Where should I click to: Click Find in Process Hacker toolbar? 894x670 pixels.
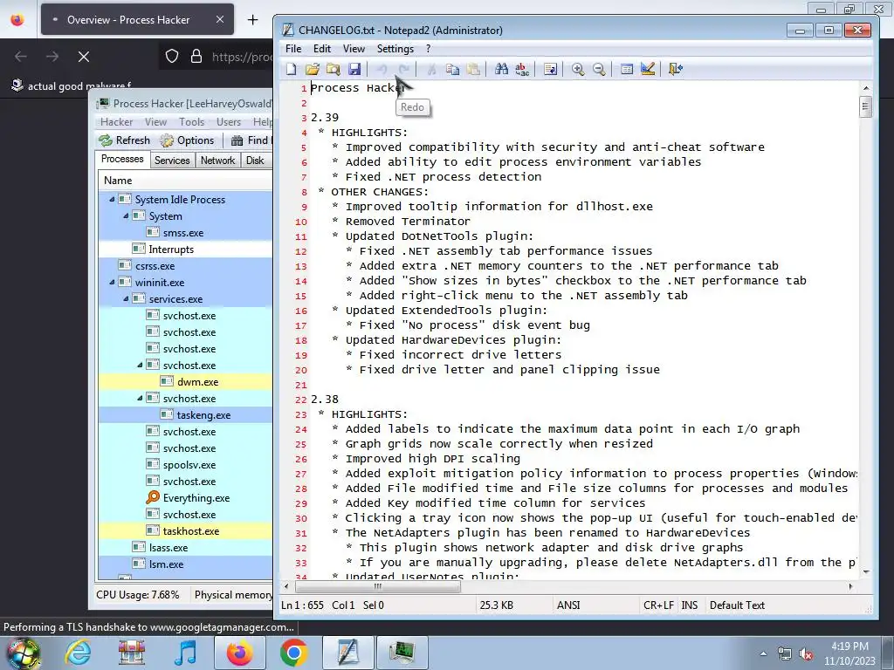251,140
